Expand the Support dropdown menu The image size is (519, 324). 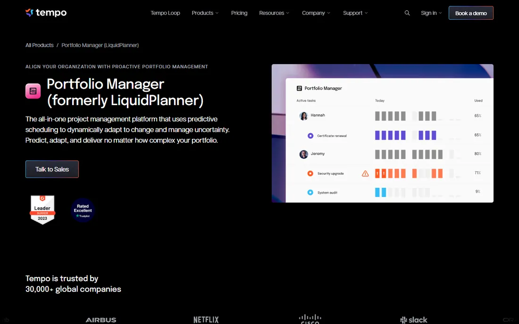(355, 13)
